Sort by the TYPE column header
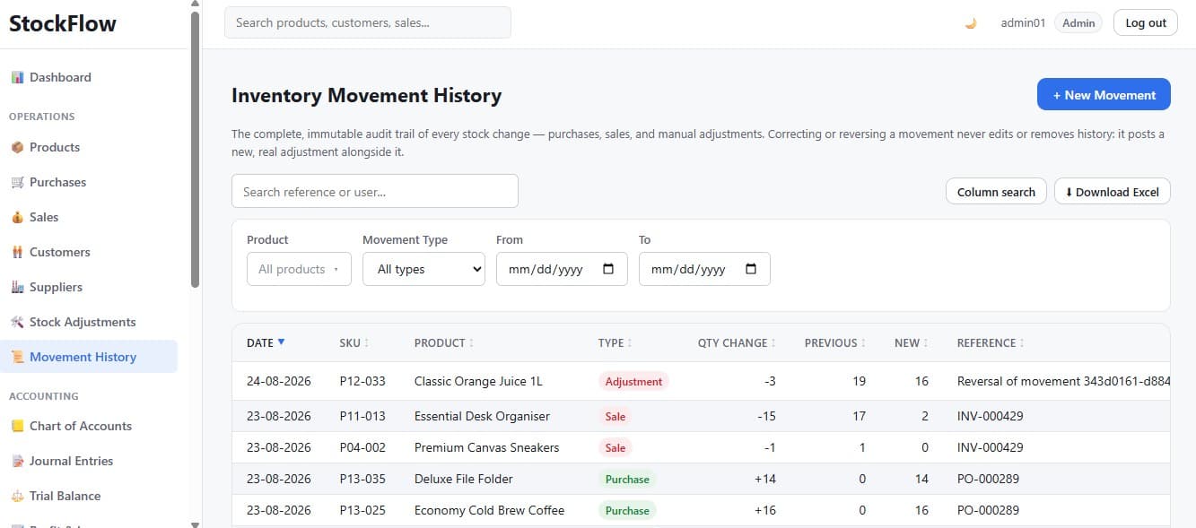Viewport: 1196px width, 528px height. [615, 342]
